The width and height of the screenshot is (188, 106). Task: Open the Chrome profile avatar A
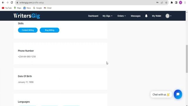(180, 3)
